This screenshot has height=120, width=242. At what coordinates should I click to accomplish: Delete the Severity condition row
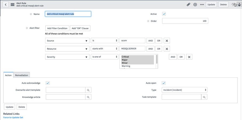[189, 57]
